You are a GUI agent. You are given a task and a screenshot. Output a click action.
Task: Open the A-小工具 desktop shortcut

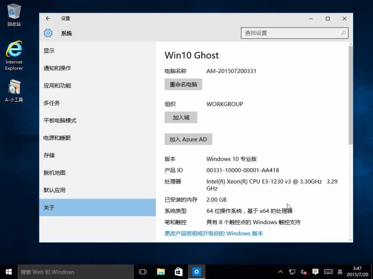pos(14,91)
